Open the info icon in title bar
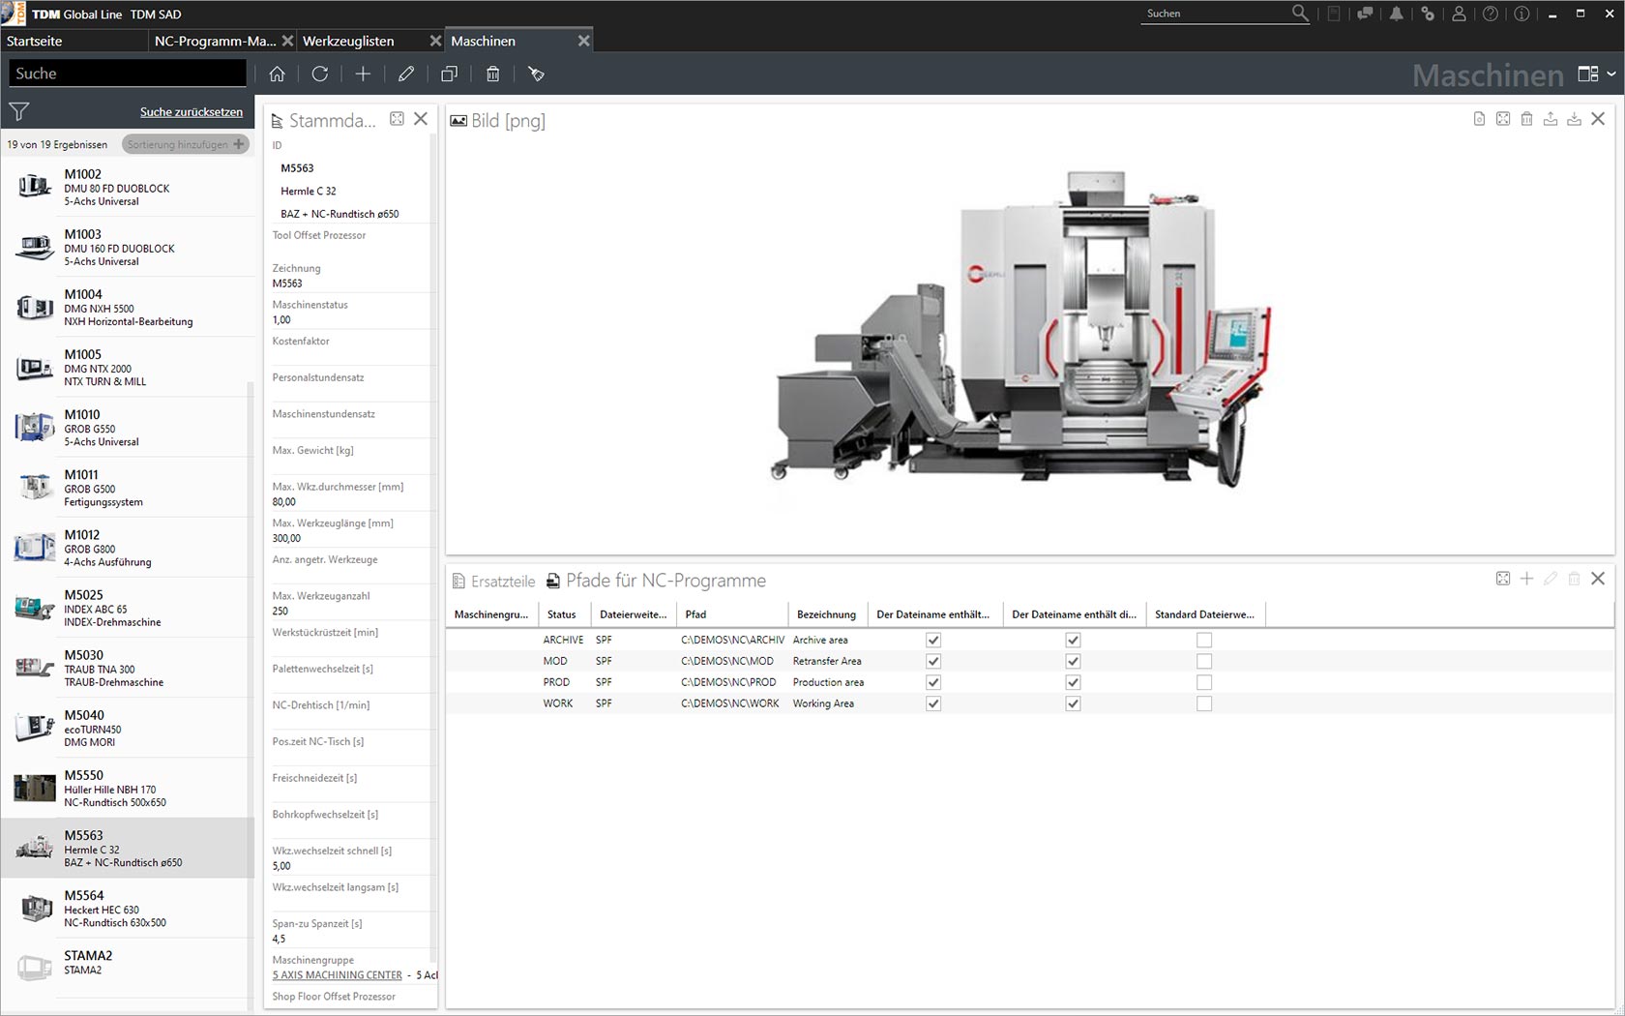The height and width of the screenshot is (1016, 1625). [1522, 14]
